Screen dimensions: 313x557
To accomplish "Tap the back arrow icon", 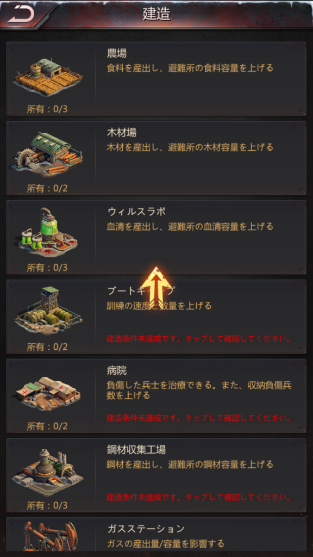I will pos(21,14).
